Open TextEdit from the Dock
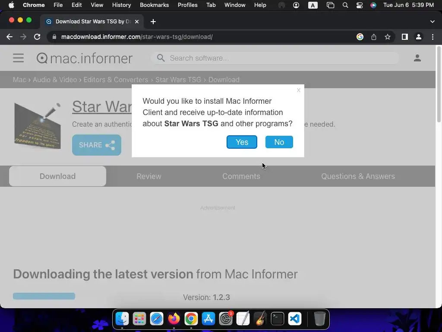 (x=243, y=319)
